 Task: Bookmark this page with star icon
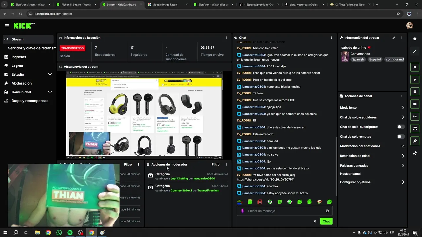pyautogui.click(x=398, y=14)
